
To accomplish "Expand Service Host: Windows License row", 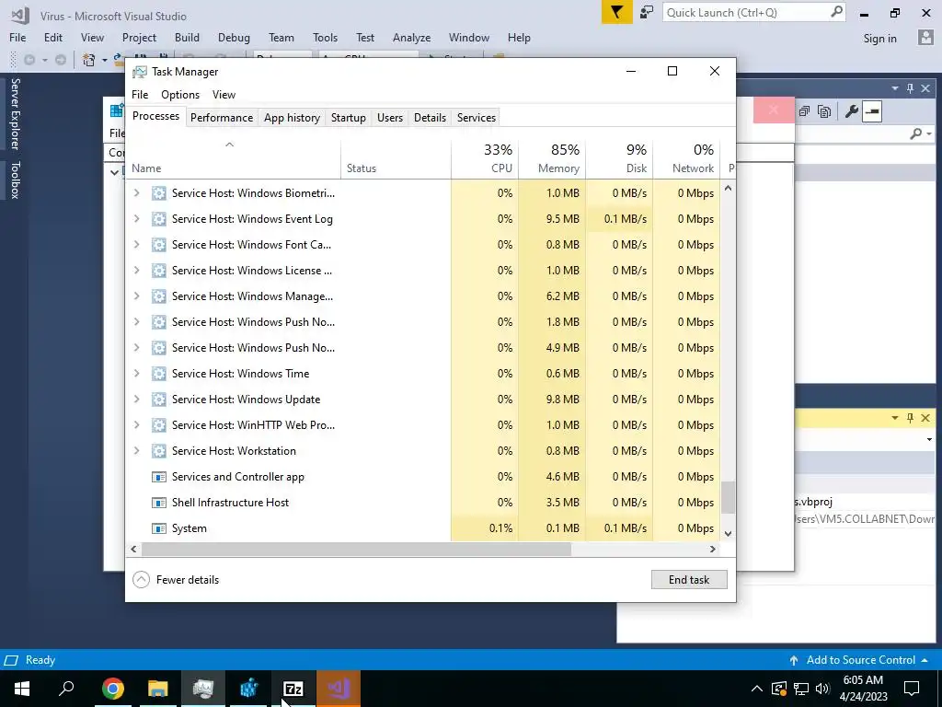I will [136, 271].
